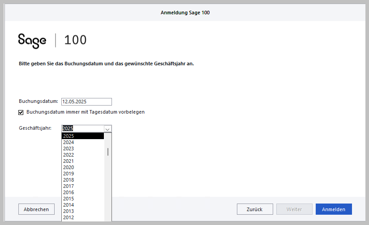The height and width of the screenshot is (225, 369).
Task: Log in with the Anmelden button
Action: pyautogui.click(x=334, y=209)
